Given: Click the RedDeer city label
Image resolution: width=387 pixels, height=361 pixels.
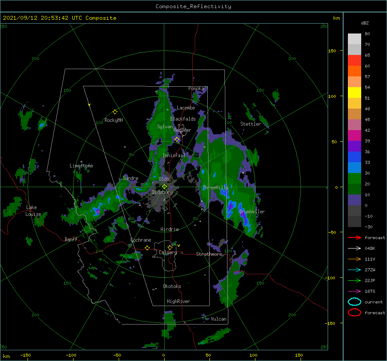Looking at the screenshot, I should [x=182, y=130].
